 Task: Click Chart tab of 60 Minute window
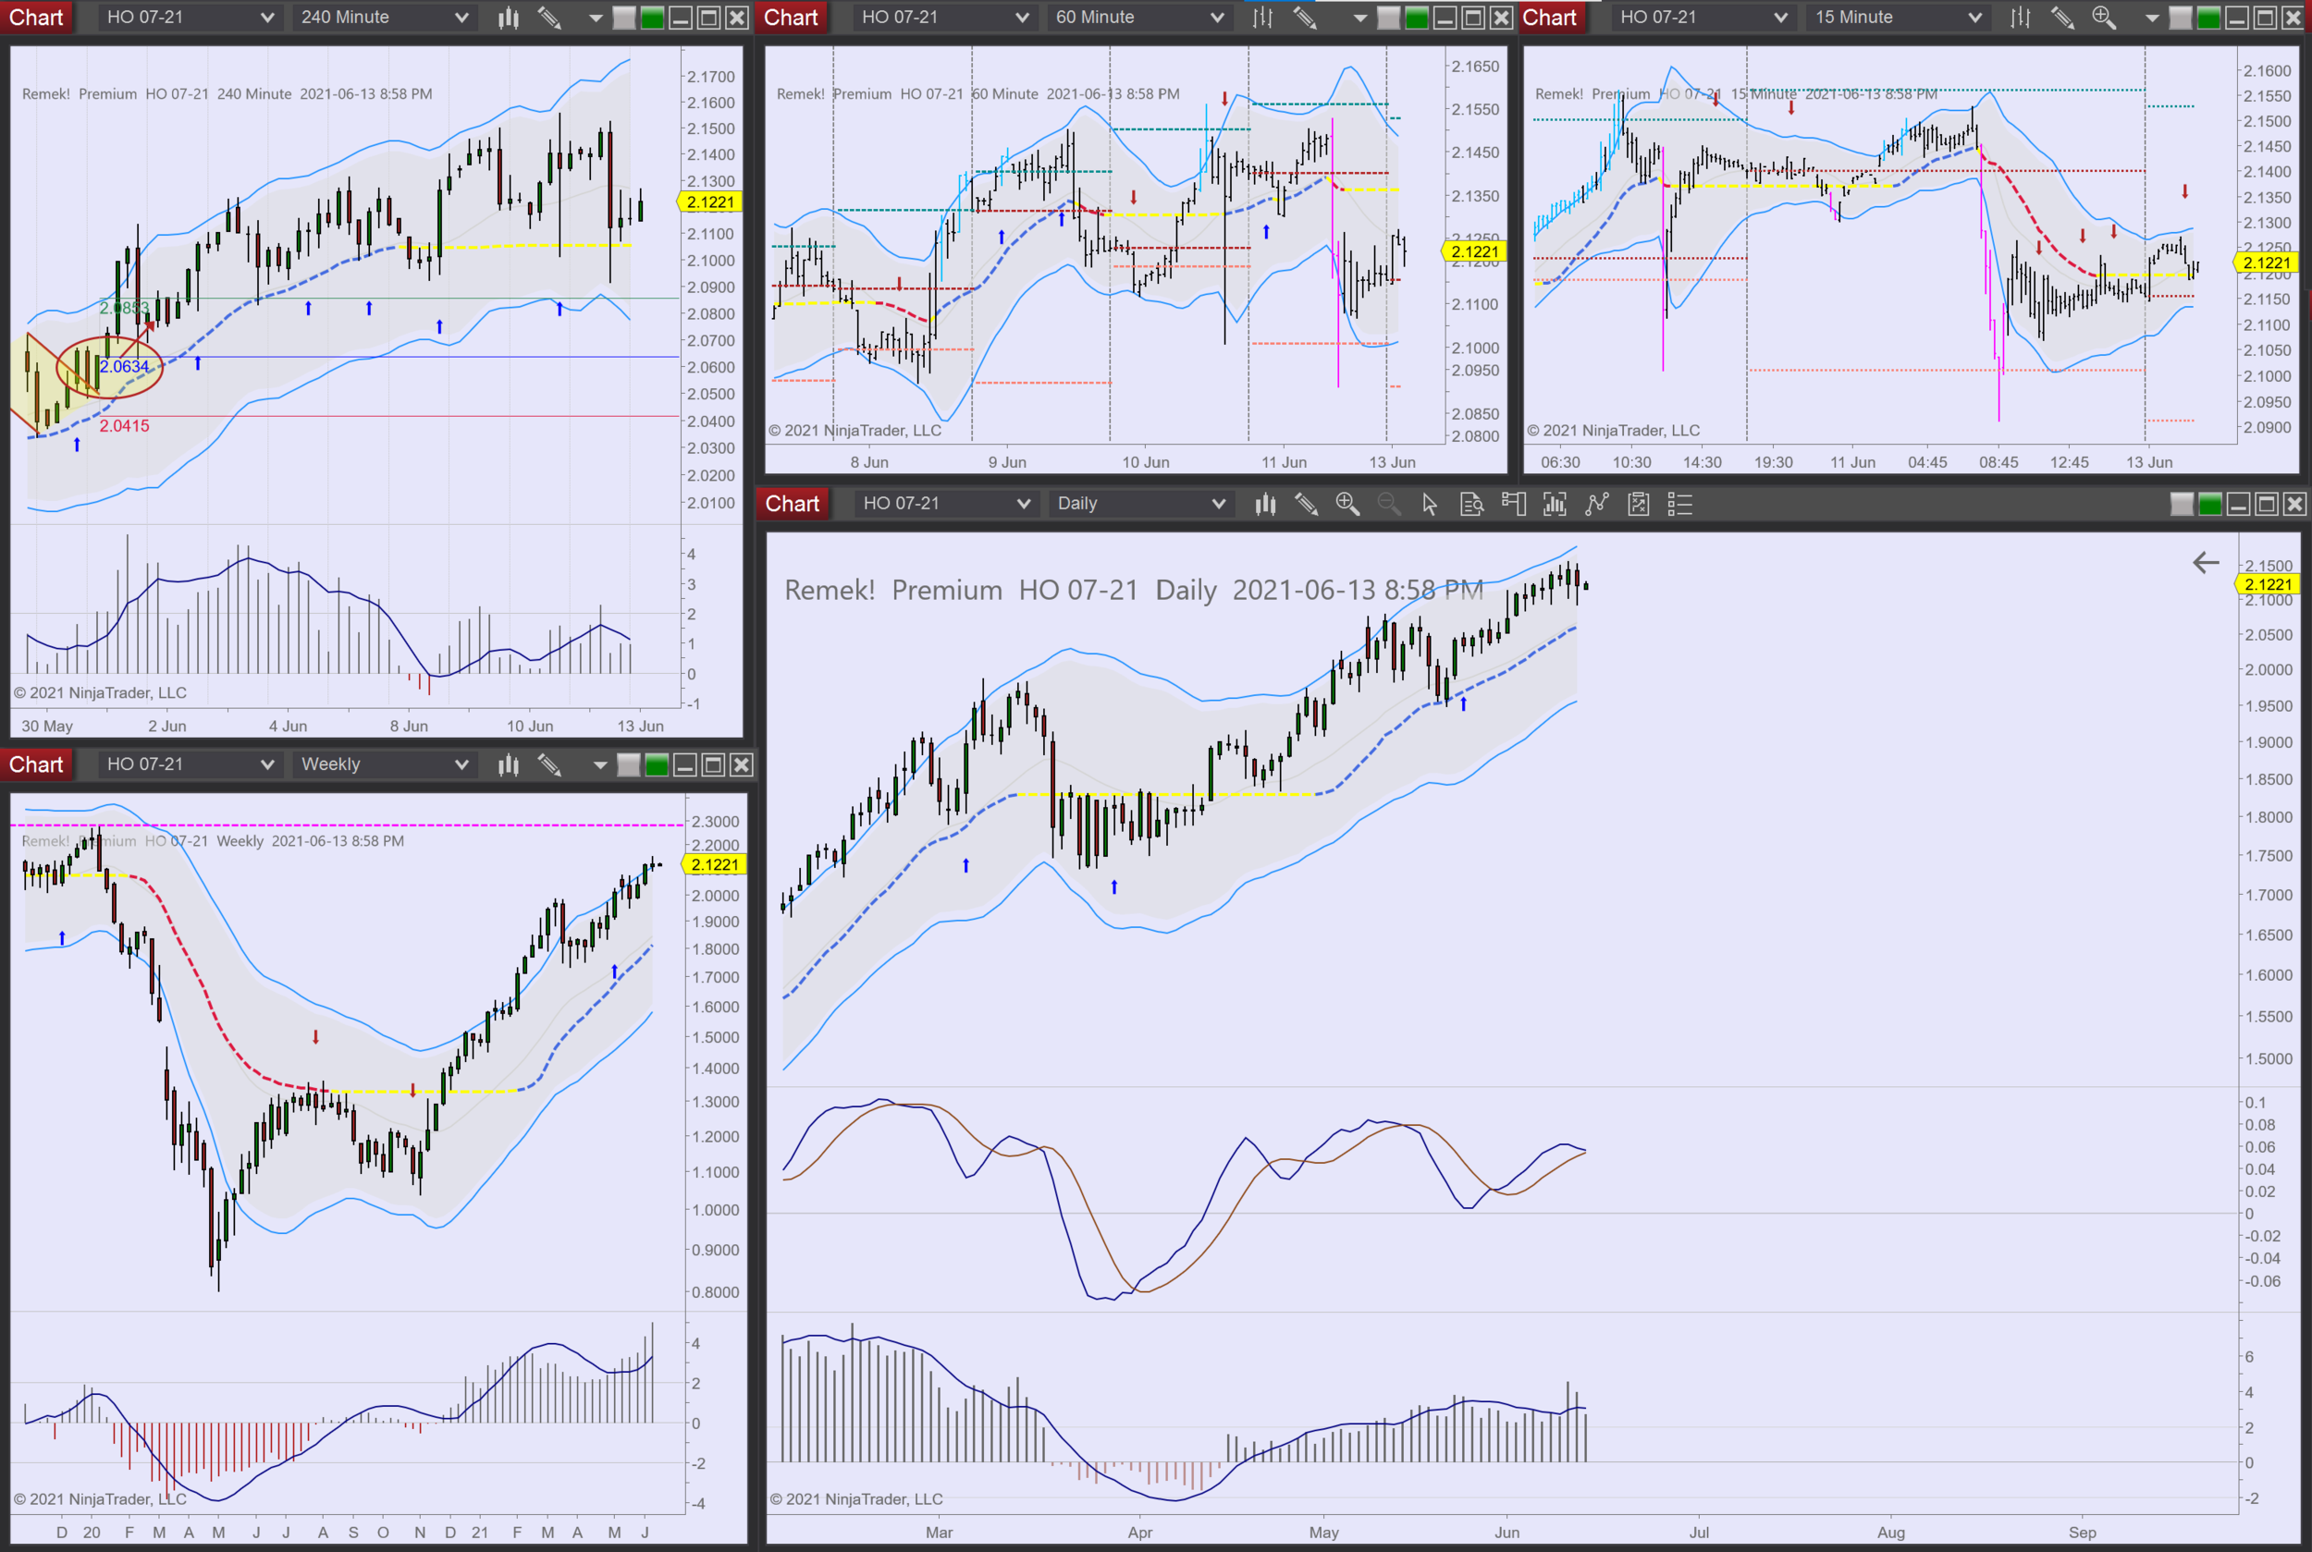pos(790,17)
